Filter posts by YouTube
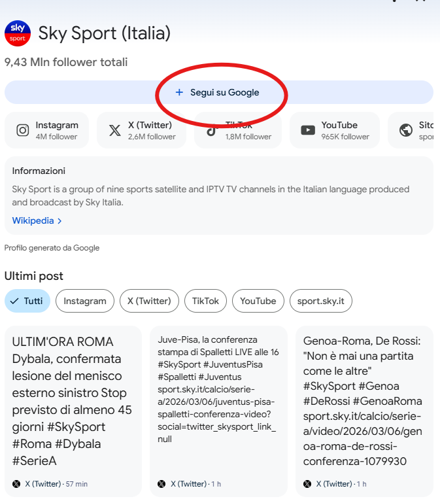This screenshot has width=440, height=499. [258, 301]
